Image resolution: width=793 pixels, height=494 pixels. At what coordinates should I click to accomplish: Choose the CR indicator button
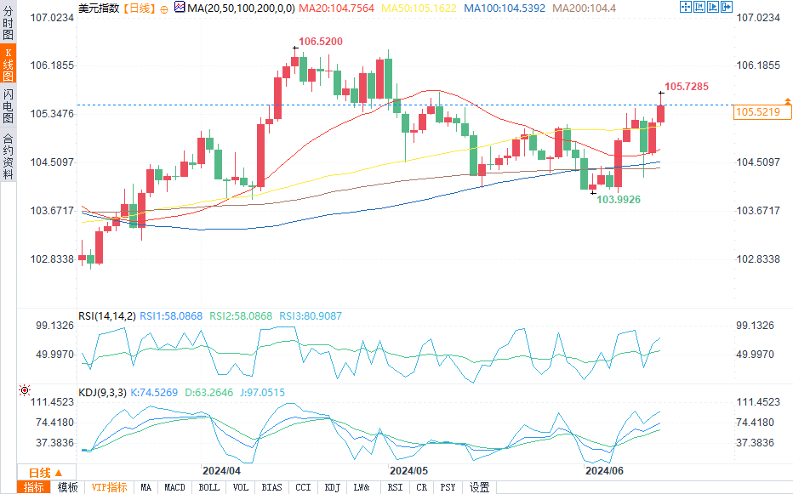pyautogui.click(x=422, y=487)
